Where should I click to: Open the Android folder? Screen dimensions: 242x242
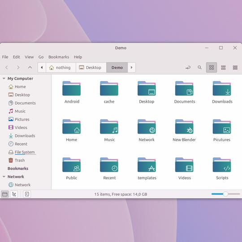pos(71,88)
